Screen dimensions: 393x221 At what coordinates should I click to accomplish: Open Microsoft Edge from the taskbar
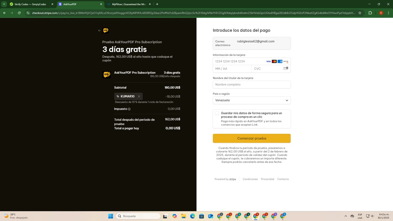[193, 216]
